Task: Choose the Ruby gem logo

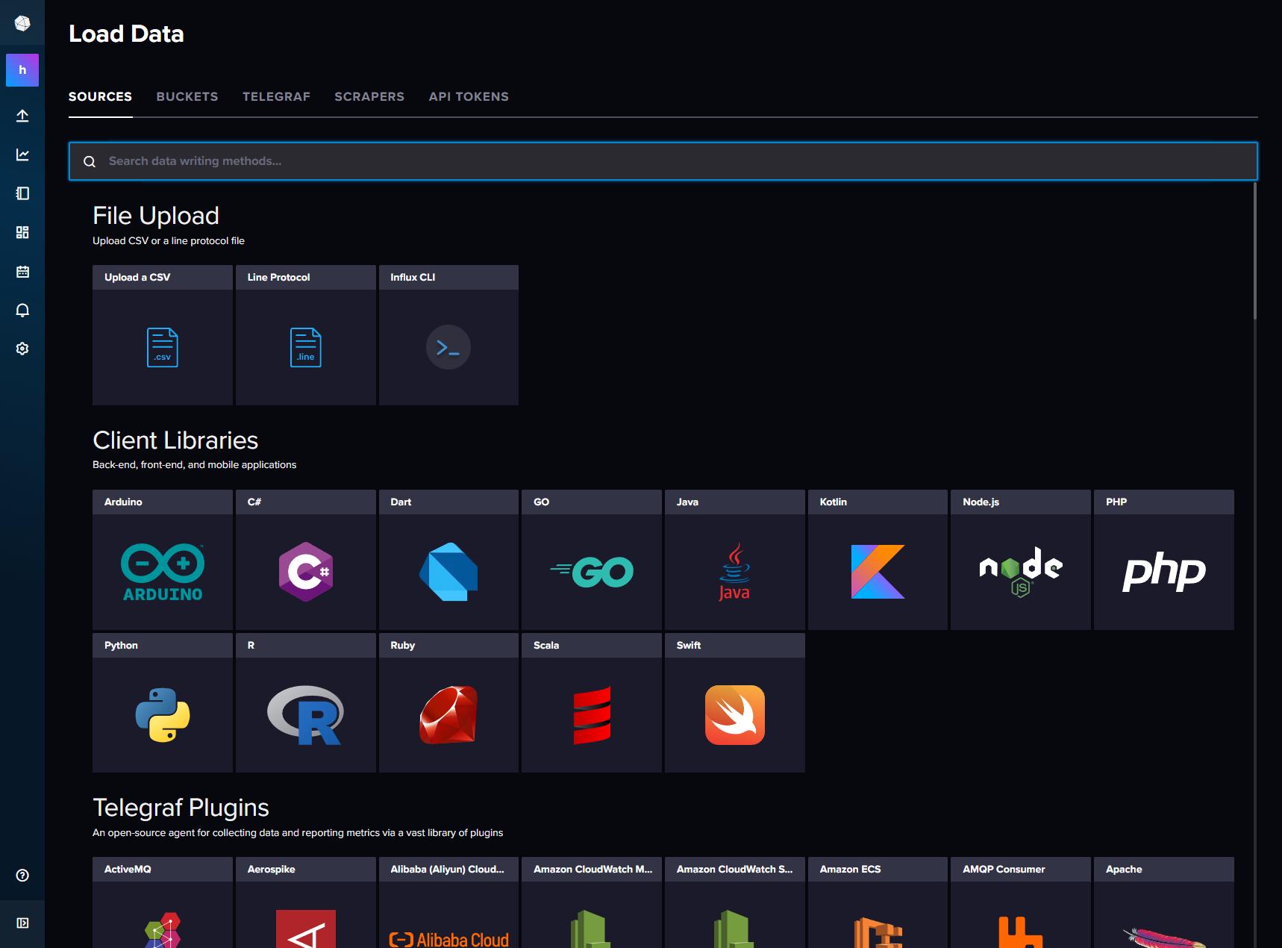Action: [x=448, y=715]
